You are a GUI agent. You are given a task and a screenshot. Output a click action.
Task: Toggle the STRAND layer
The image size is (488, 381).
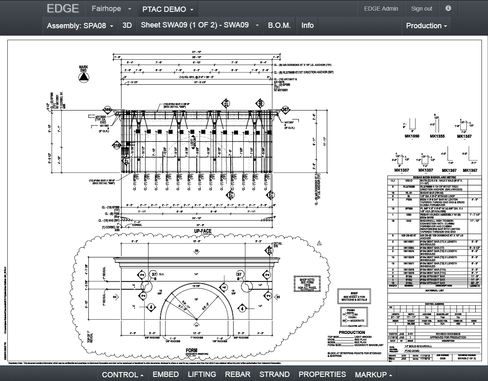pos(274,374)
